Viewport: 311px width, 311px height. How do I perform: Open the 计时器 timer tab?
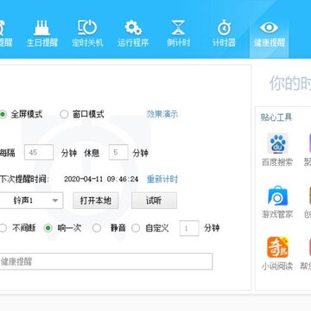(x=224, y=34)
